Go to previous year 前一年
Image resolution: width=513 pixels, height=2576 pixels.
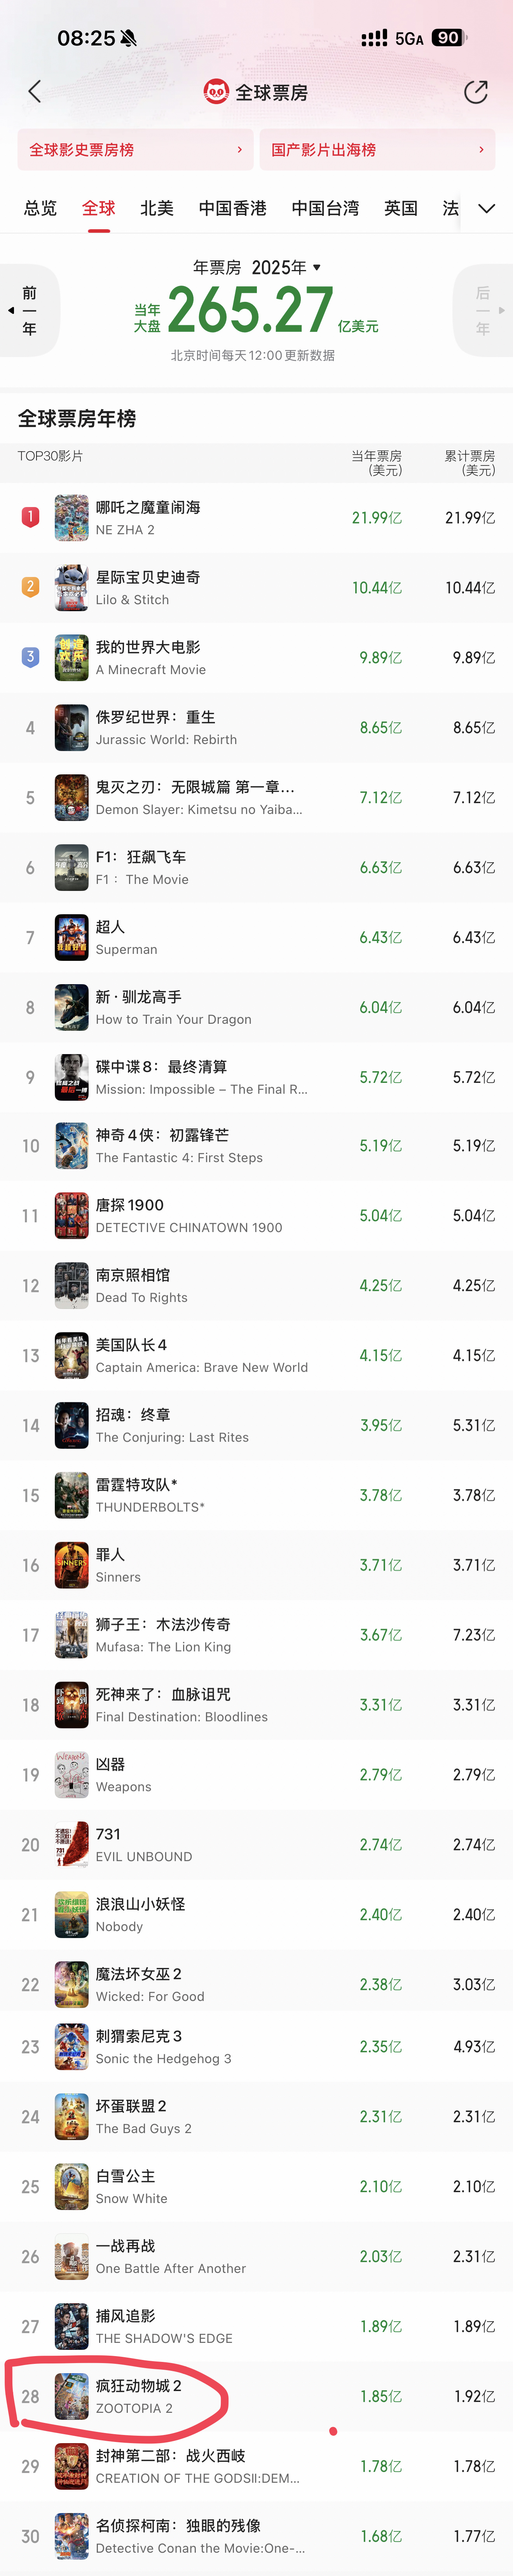[29, 311]
